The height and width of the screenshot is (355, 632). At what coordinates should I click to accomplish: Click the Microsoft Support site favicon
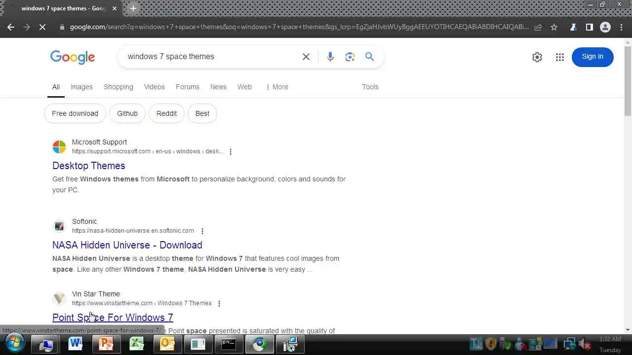click(x=59, y=147)
